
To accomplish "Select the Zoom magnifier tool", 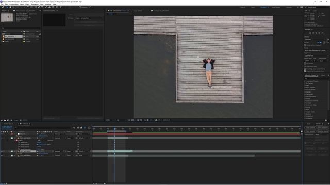I will [14, 7].
